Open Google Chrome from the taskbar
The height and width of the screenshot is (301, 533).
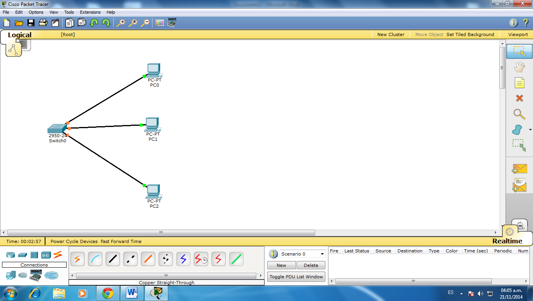coord(108,293)
